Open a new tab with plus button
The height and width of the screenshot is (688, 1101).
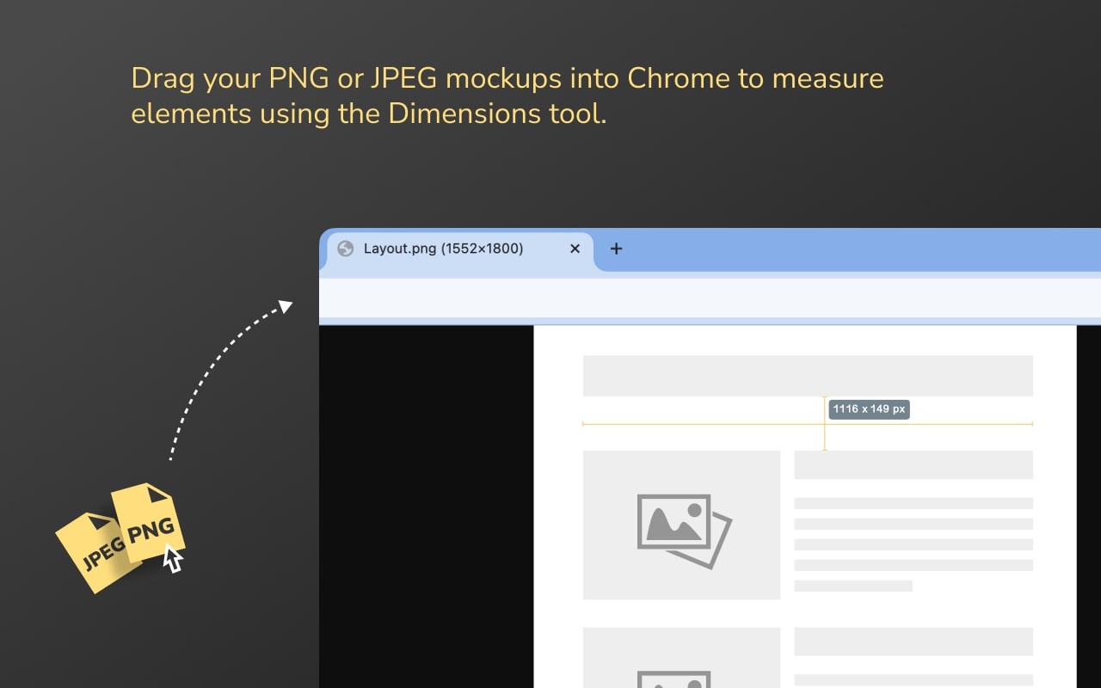pos(616,249)
